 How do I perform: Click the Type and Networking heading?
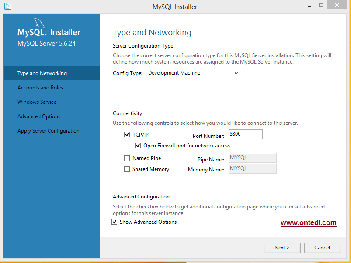tap(152, 33)
